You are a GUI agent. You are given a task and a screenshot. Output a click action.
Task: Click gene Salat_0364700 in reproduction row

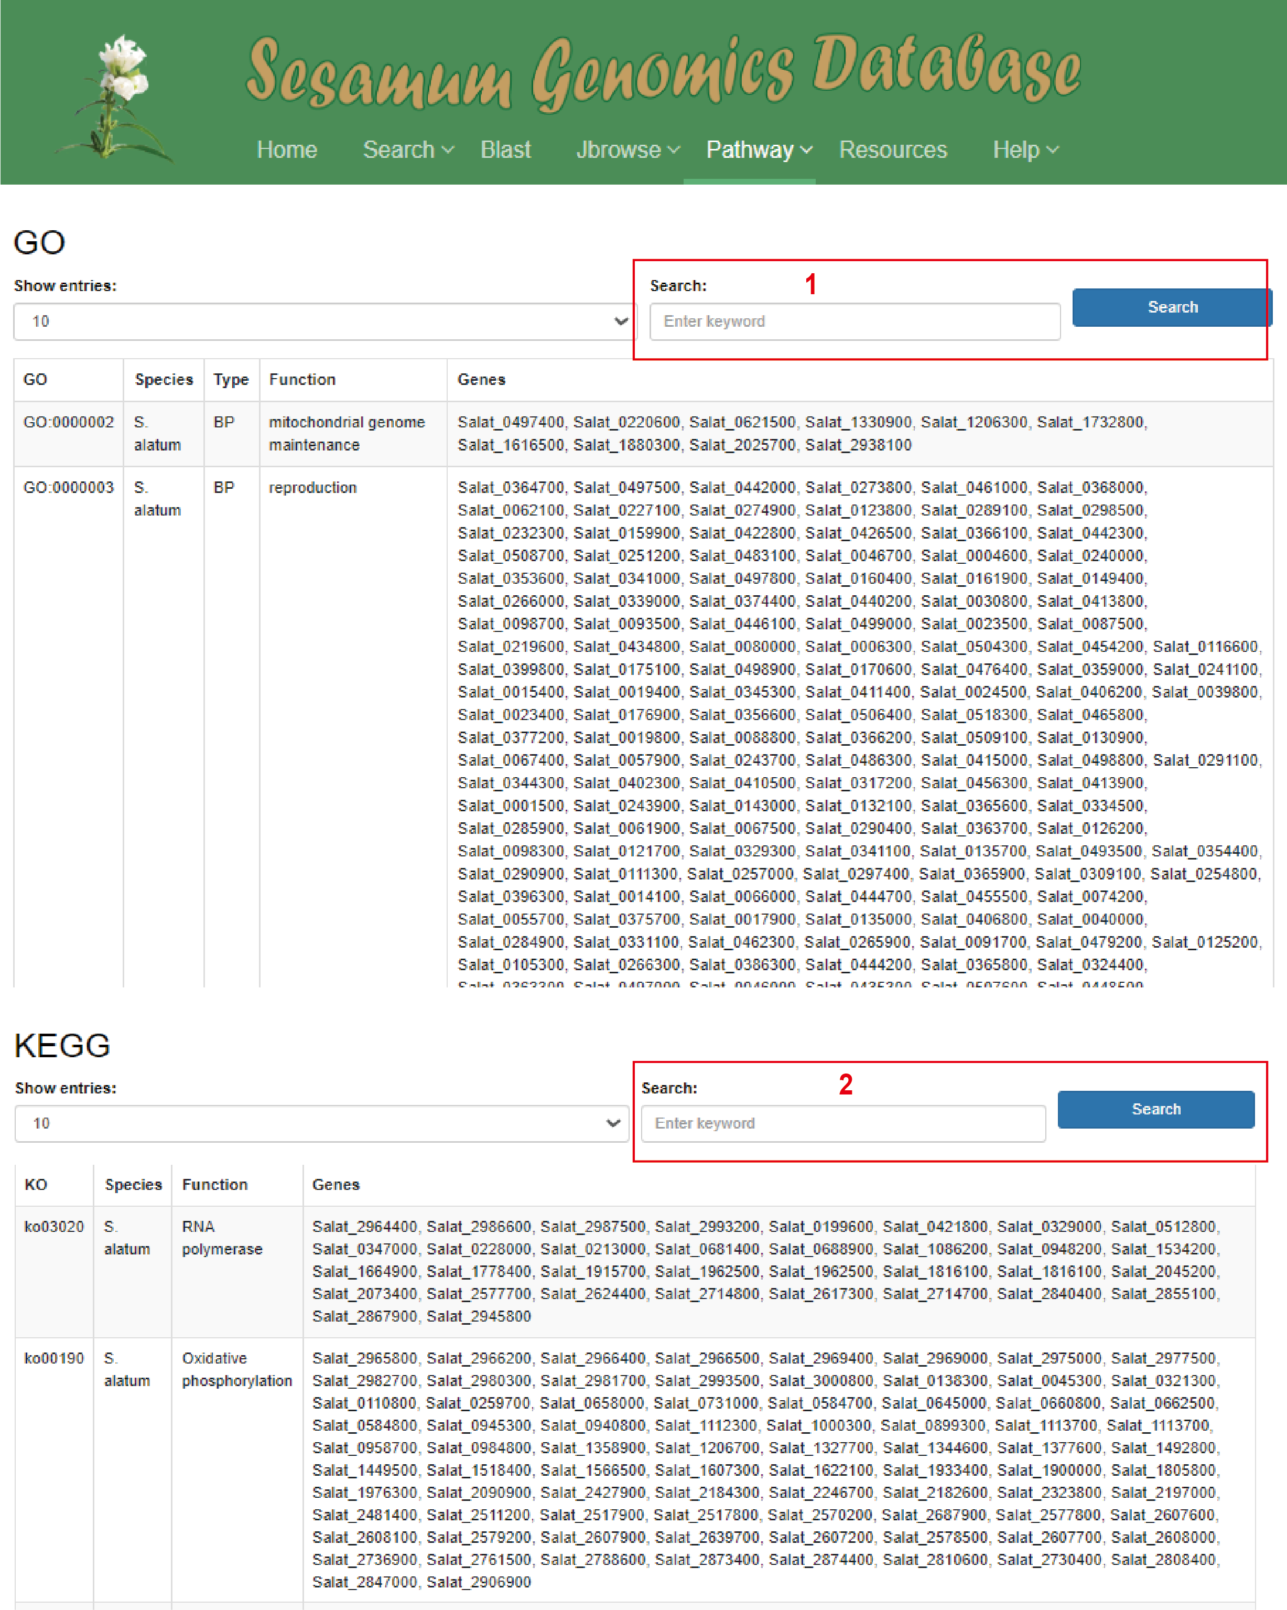tap(511, 488)
